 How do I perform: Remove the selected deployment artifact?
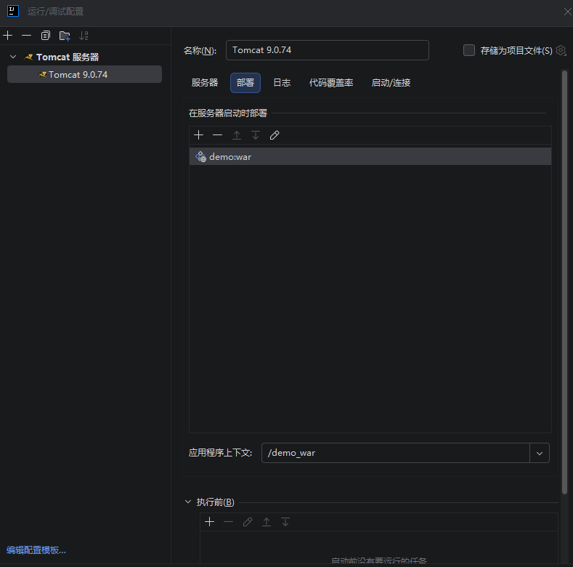(217, 135)
